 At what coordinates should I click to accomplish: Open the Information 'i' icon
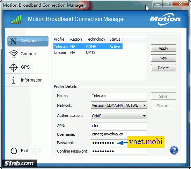14,80
